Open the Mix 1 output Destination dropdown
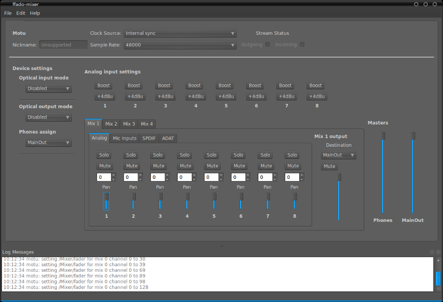 pos(339,155)
